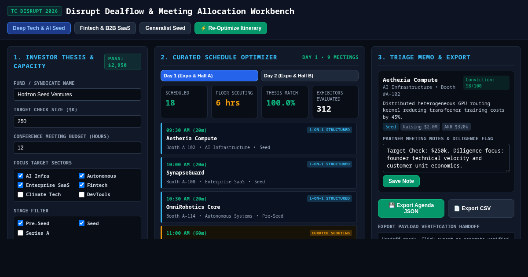This screenshot has height=277, width=528.
Task: Click the 1-ON-1 STRUCTURED tag on SynapseGuard
Action: click(x=330, y=164)
